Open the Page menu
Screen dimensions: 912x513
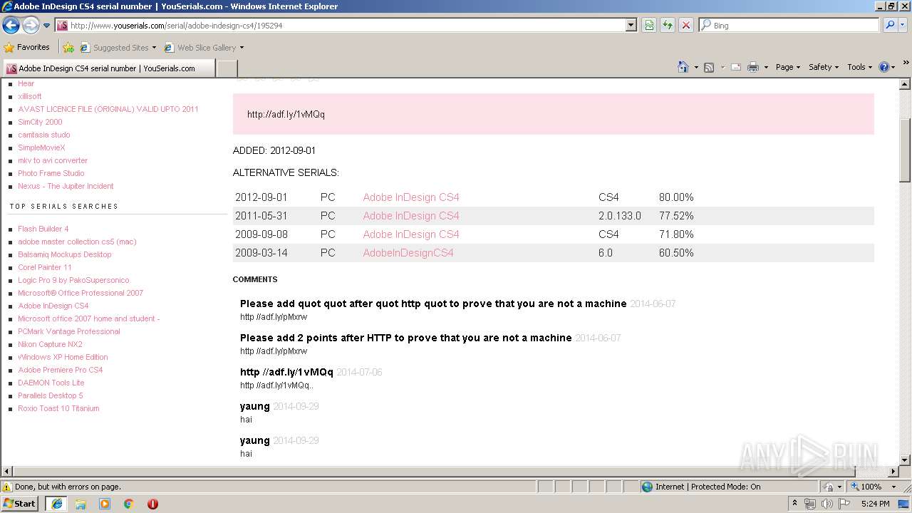pos(787,67)
